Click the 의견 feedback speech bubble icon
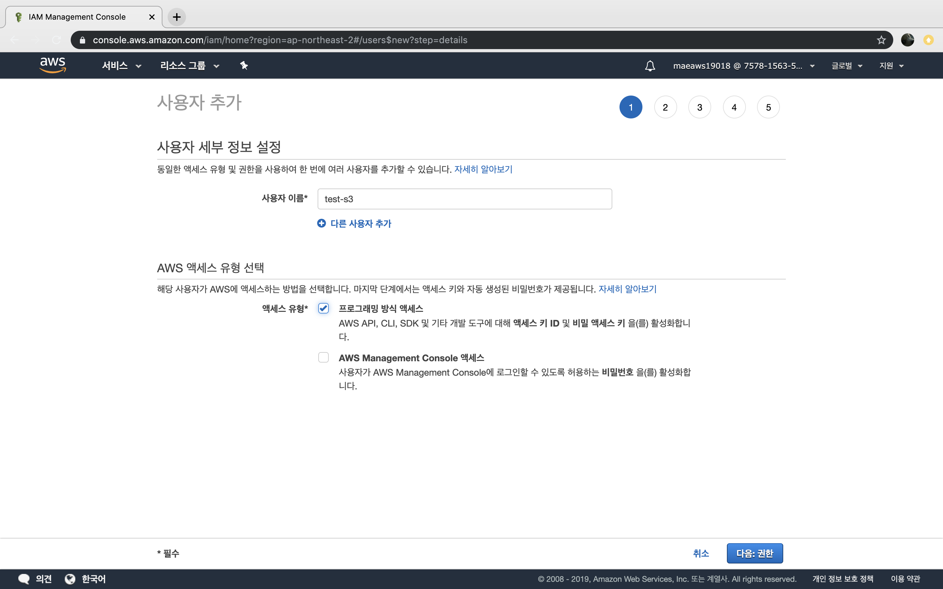The width and height of the screenshot is (943, 589). click(x=24, y=579)
